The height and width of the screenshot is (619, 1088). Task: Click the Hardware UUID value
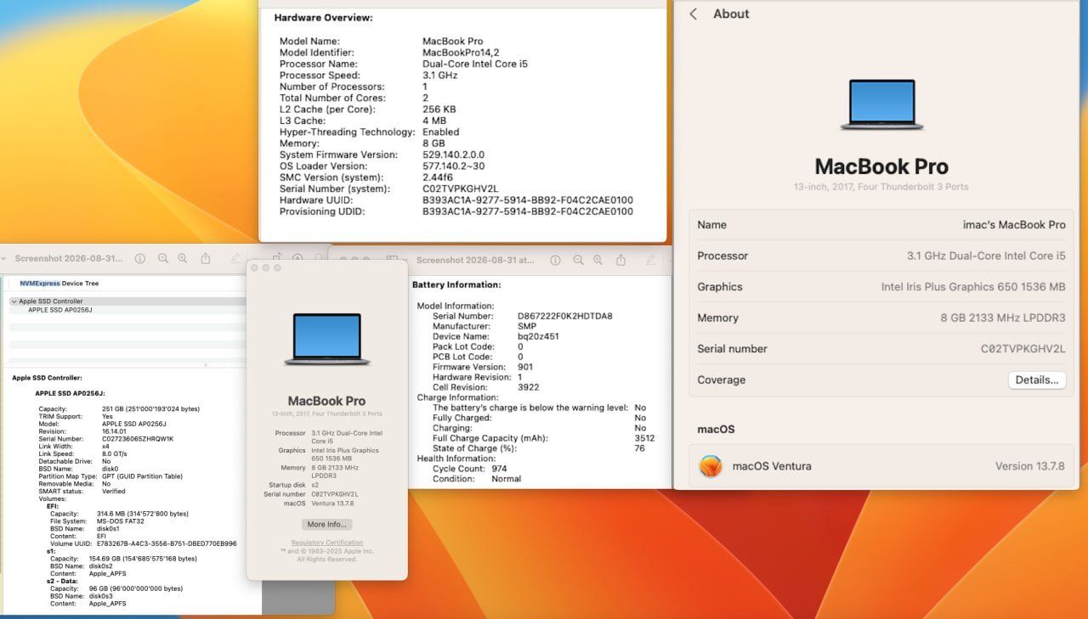point(528,200)
